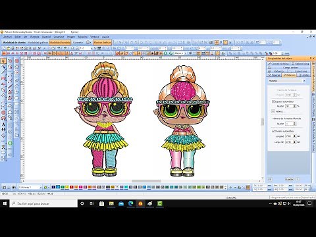Open the Lista Color-Objeto side tab
This screenshot has height=237, width=316.
314,105
